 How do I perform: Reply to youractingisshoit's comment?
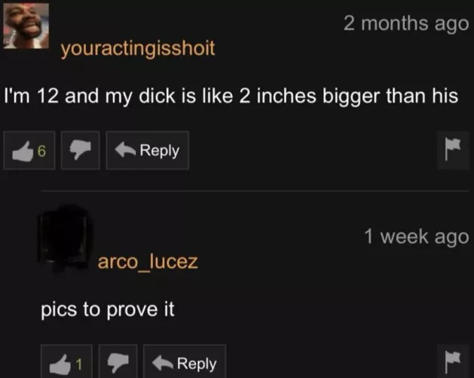tap(147, 150)
